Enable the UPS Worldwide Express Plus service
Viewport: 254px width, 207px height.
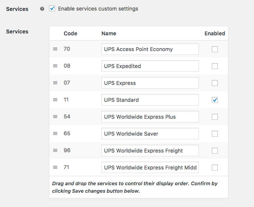(215, 117)
